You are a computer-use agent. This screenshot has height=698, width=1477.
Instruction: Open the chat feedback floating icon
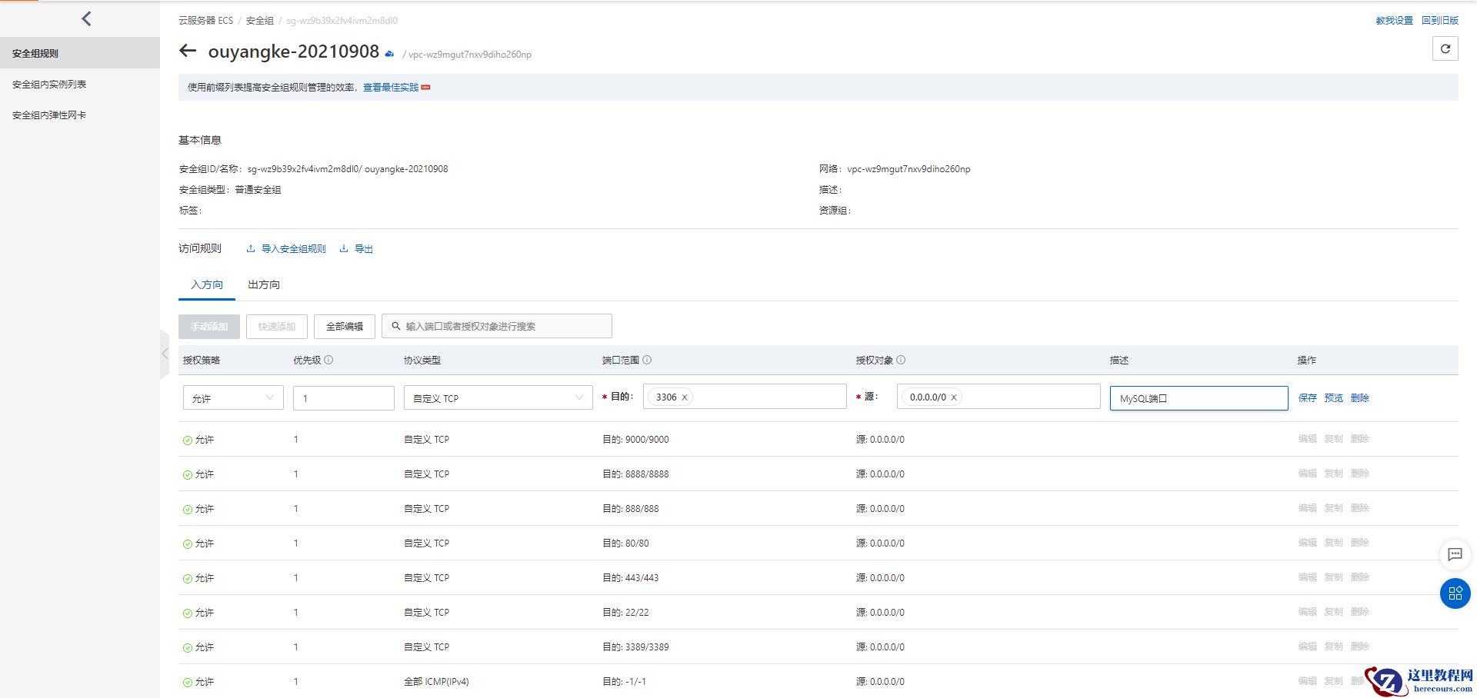(1455, 554)
